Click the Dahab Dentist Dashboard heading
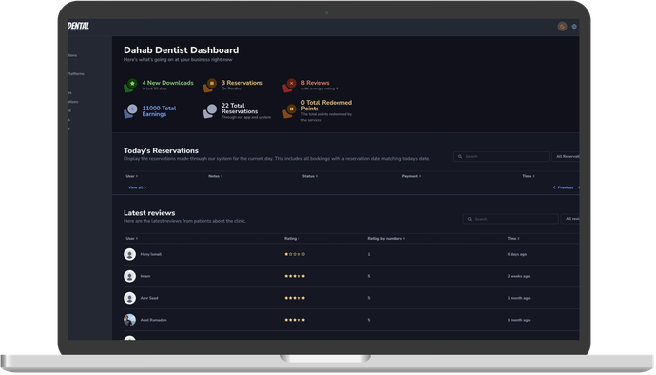This screenshot has width=656, height=375. tap(182, 50)
